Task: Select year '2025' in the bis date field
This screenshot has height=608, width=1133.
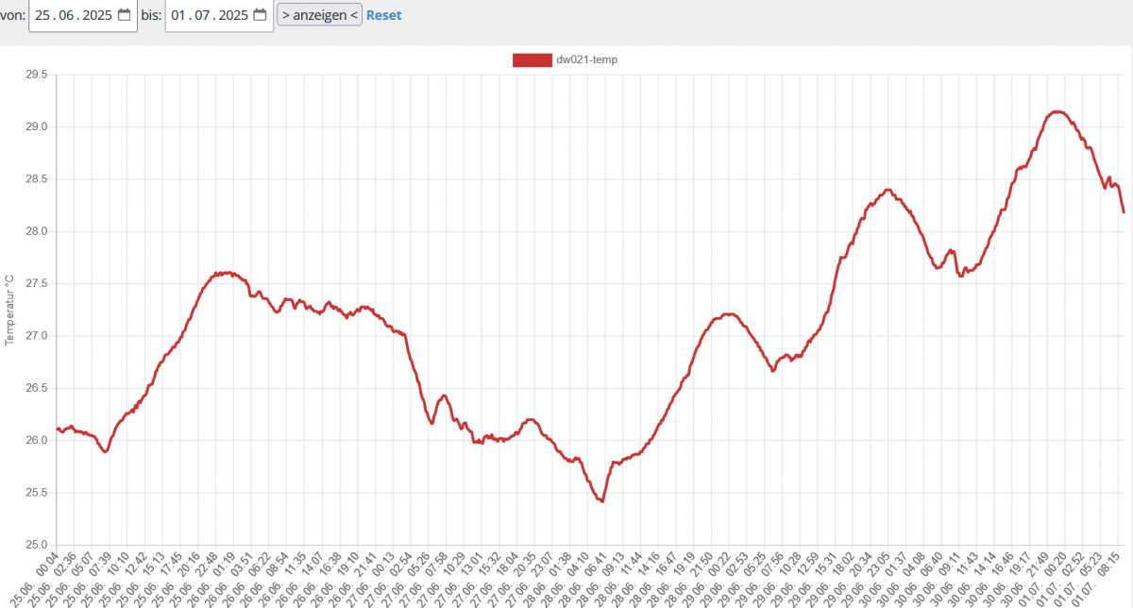Action: click(233, 15)
